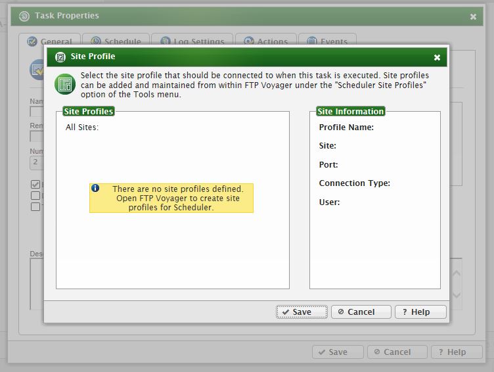Click the Connection Type label
494x372 pixels.
(355, 183)
